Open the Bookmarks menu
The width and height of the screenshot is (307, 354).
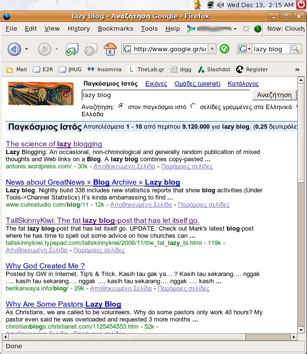tap(115, 29)
